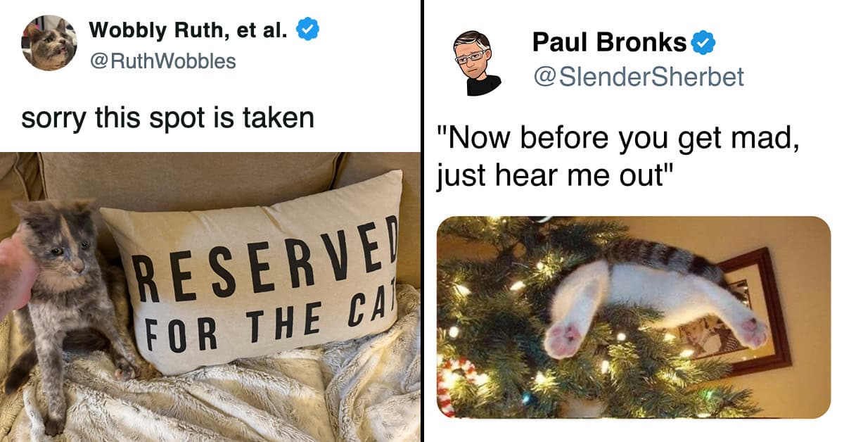Open the @RuthWobbles handle link
The height and width of the screenshot is (442, 844).
[x=162, y=61]
